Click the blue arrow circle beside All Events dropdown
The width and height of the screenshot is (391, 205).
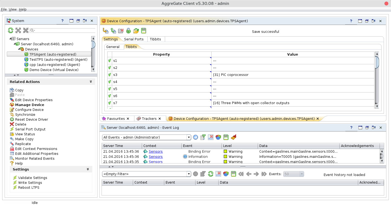tap(195, 137)
